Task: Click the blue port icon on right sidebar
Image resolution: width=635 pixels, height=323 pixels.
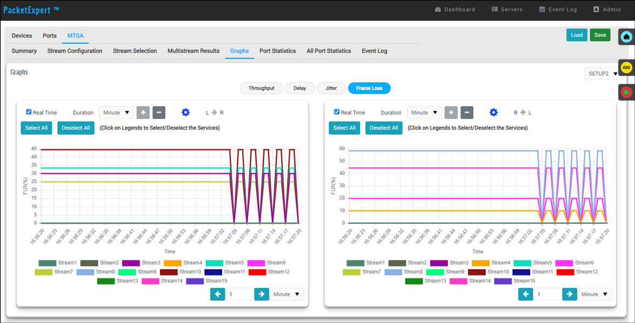Action: pos(626,37)
